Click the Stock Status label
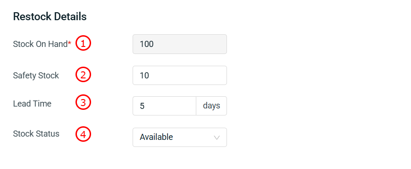The image size is (411, 169). pyautogui.click(x=36, y=134)
